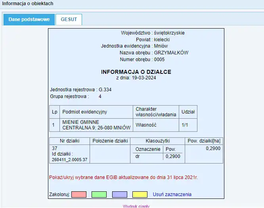Select the blue highlight color swatch
This screenshot has height=208, width=264.
point(119,195)
